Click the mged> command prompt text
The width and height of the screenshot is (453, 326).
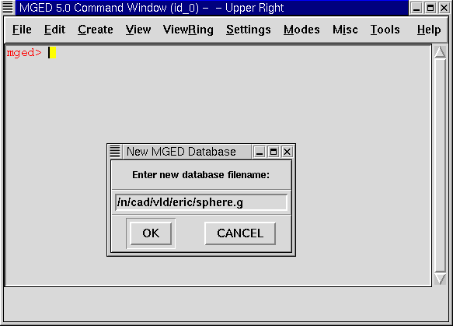pos(24,53)
